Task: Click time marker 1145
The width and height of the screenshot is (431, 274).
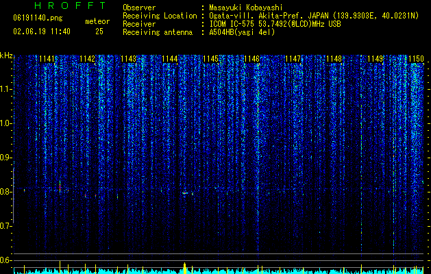Action: tap(211, 59)
